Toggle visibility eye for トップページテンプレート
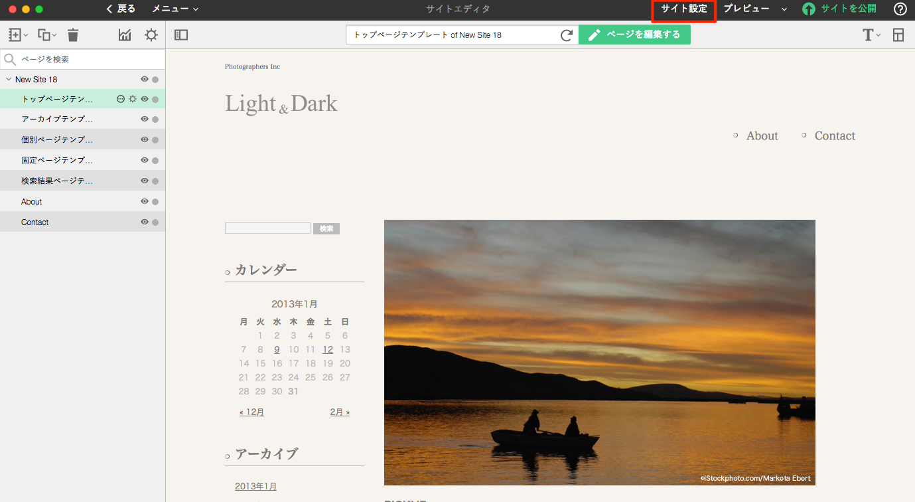This screenshot has width=915, height=502. 145,99
